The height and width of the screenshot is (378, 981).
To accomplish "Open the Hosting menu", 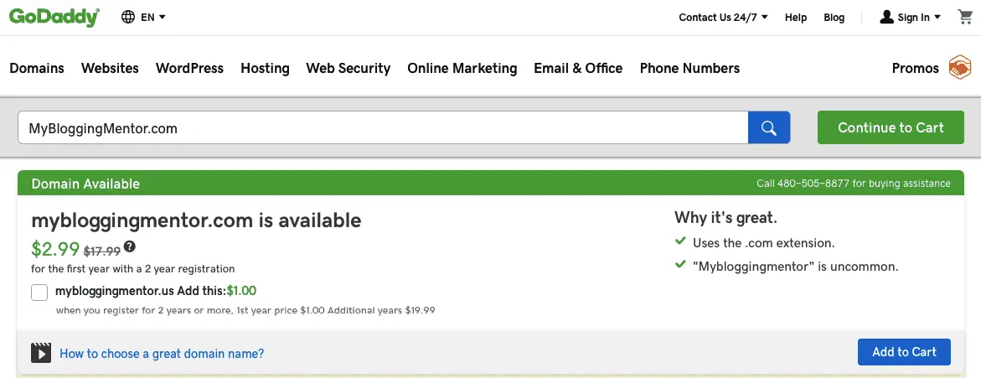I will [x=266, y=68].
